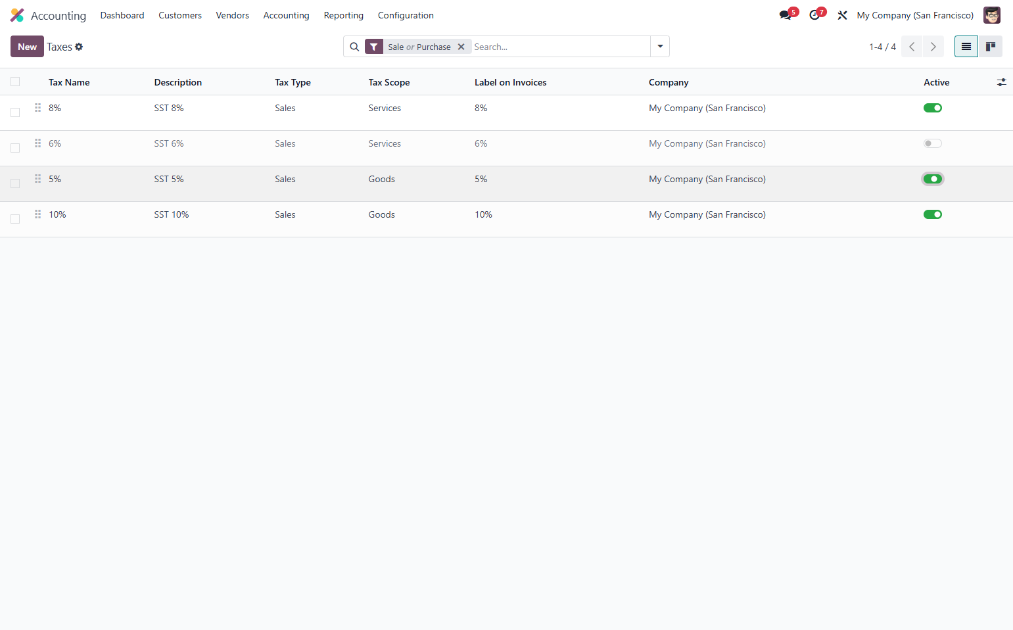This screenshot has width=1013, height=630.
Task: Open the debug tools icon
Action: point(842,15)
